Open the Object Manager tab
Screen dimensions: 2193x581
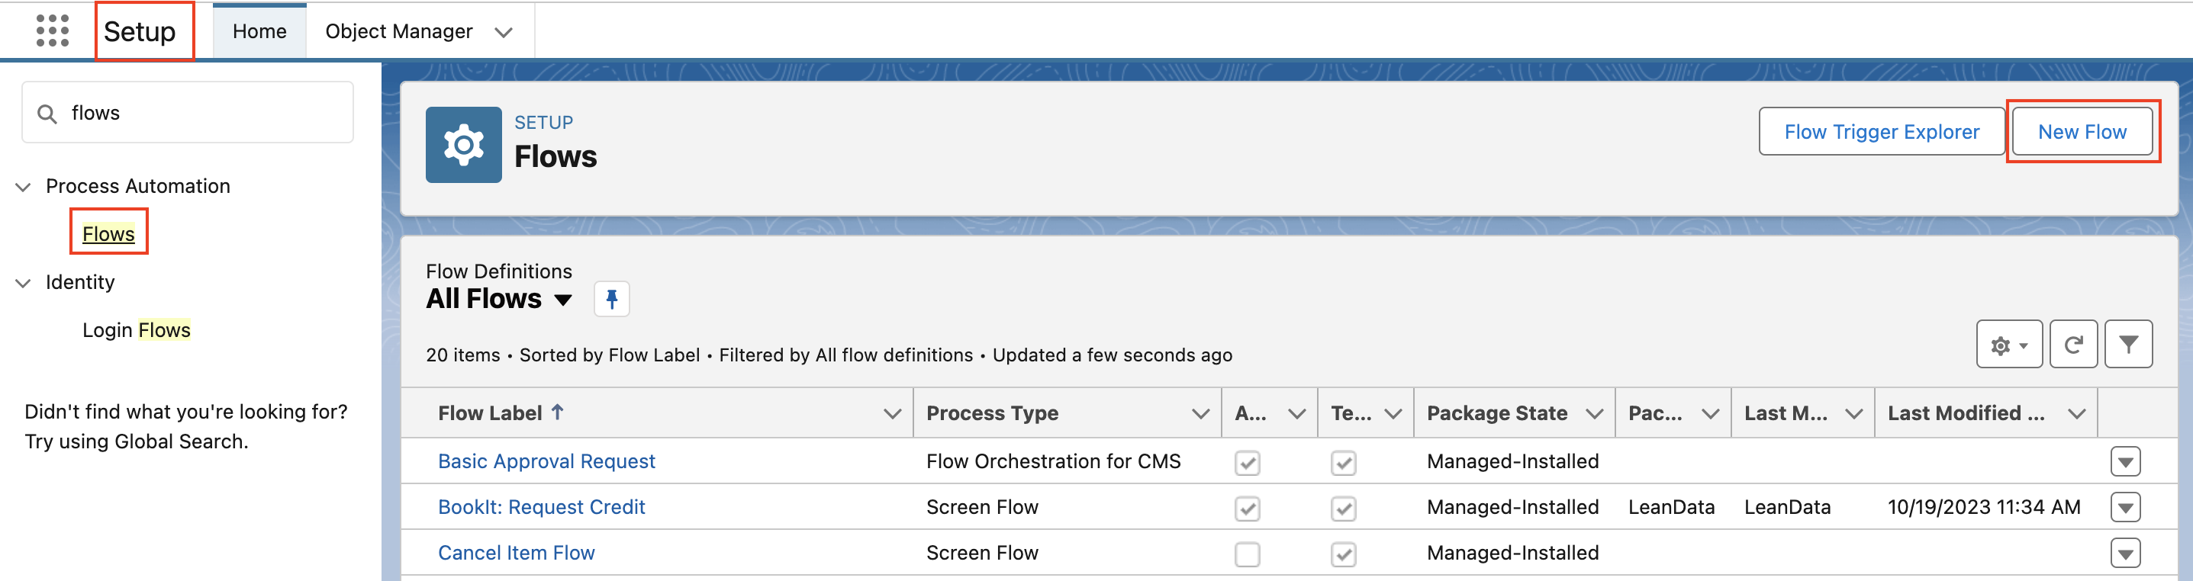[398, 31]
